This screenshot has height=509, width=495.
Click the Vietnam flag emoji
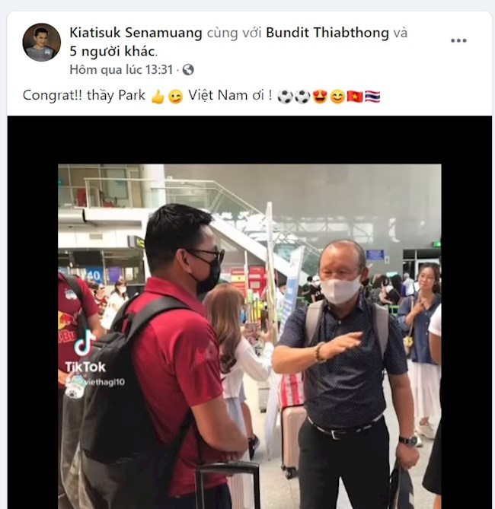(x=355, y=97)
